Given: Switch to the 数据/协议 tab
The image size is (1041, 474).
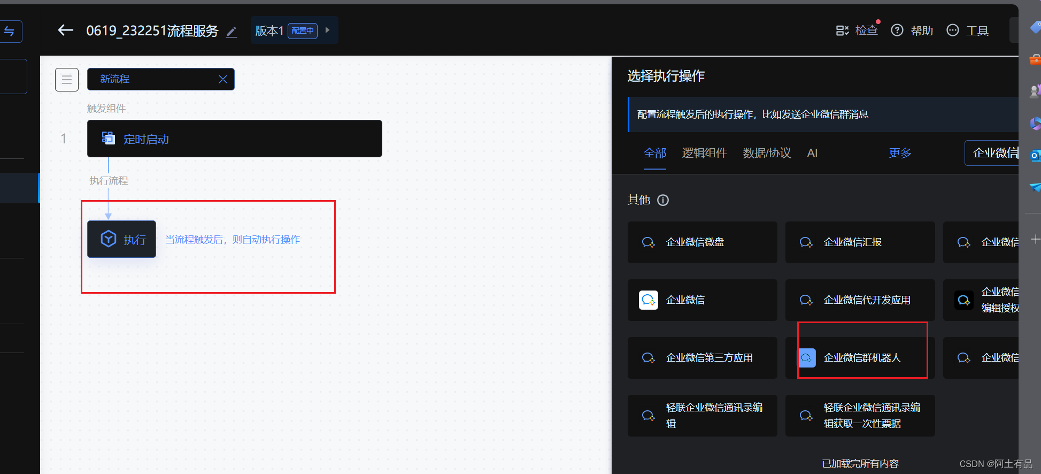Looking at the screenshot, I should pos(767,153).
